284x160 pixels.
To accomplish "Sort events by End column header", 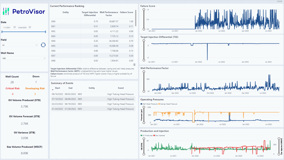I will (x=70, y=88).
